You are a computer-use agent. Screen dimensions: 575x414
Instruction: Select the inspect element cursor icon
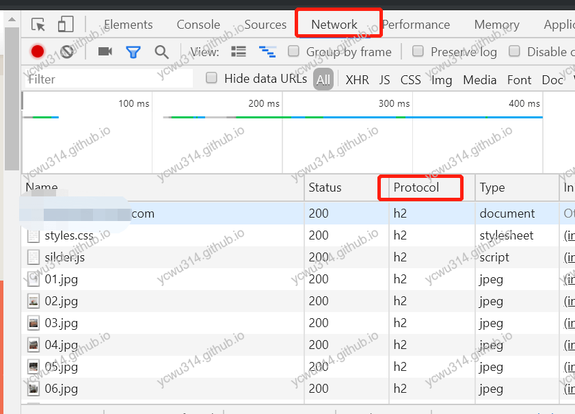click(x=38, y=24)
